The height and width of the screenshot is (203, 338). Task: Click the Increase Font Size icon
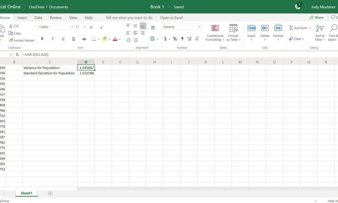[91, 27]
